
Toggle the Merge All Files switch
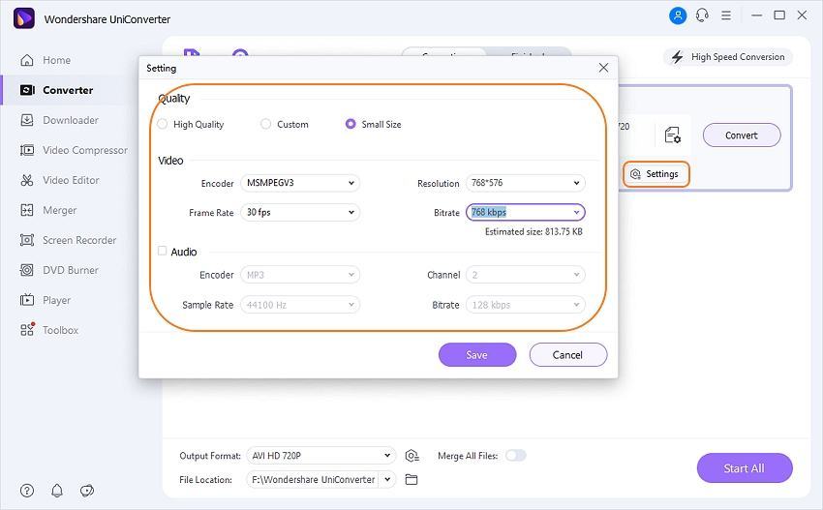click(x=515, y=456)
